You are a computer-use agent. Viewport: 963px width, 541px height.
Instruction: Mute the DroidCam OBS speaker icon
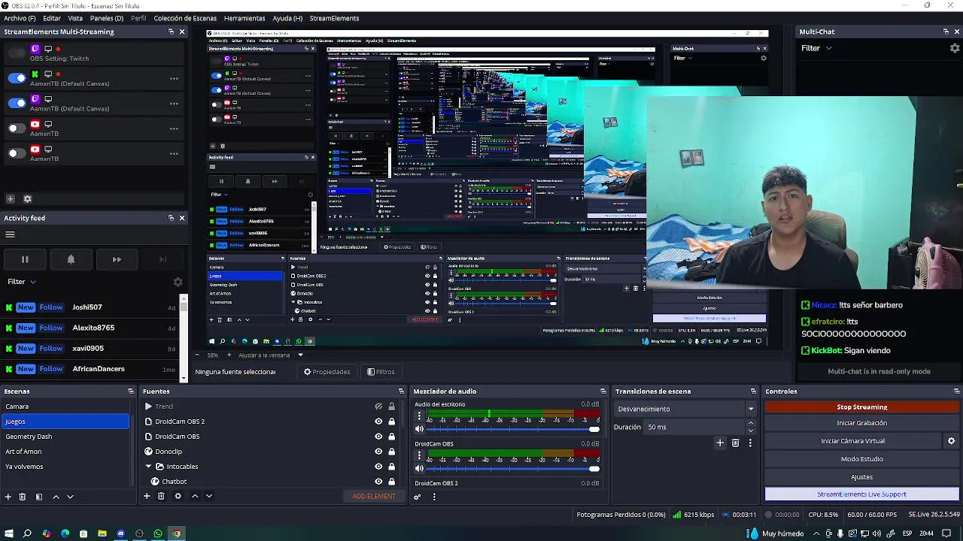click(420, 469)
